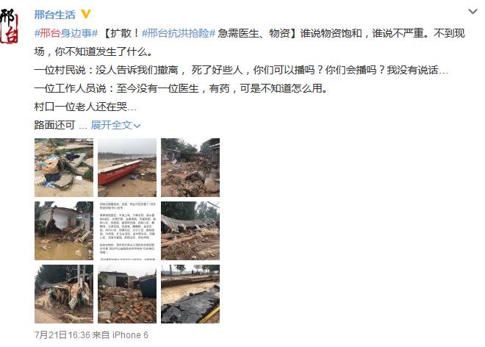
Task: Open the 邢台生活 profile avatar
Action: click(x=9, y=26)
